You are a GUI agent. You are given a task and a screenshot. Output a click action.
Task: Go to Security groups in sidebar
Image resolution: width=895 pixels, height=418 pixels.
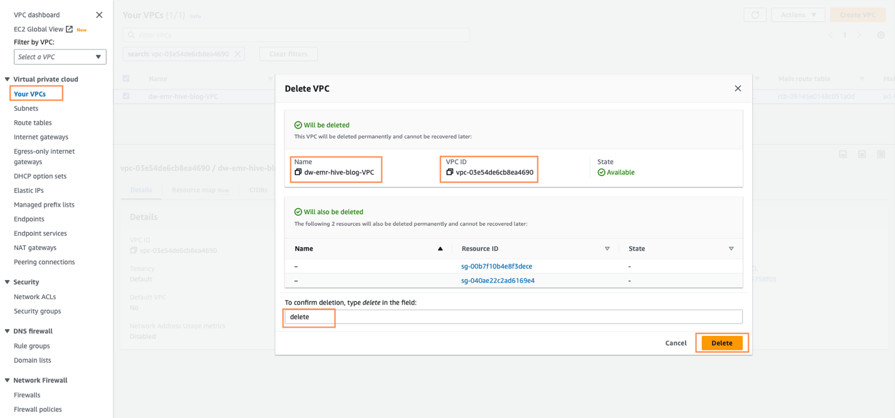pyautogui.click(x=38, y=311)
